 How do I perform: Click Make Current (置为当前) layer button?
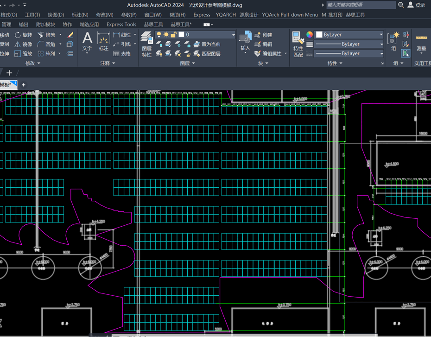[x=207, y=44]
